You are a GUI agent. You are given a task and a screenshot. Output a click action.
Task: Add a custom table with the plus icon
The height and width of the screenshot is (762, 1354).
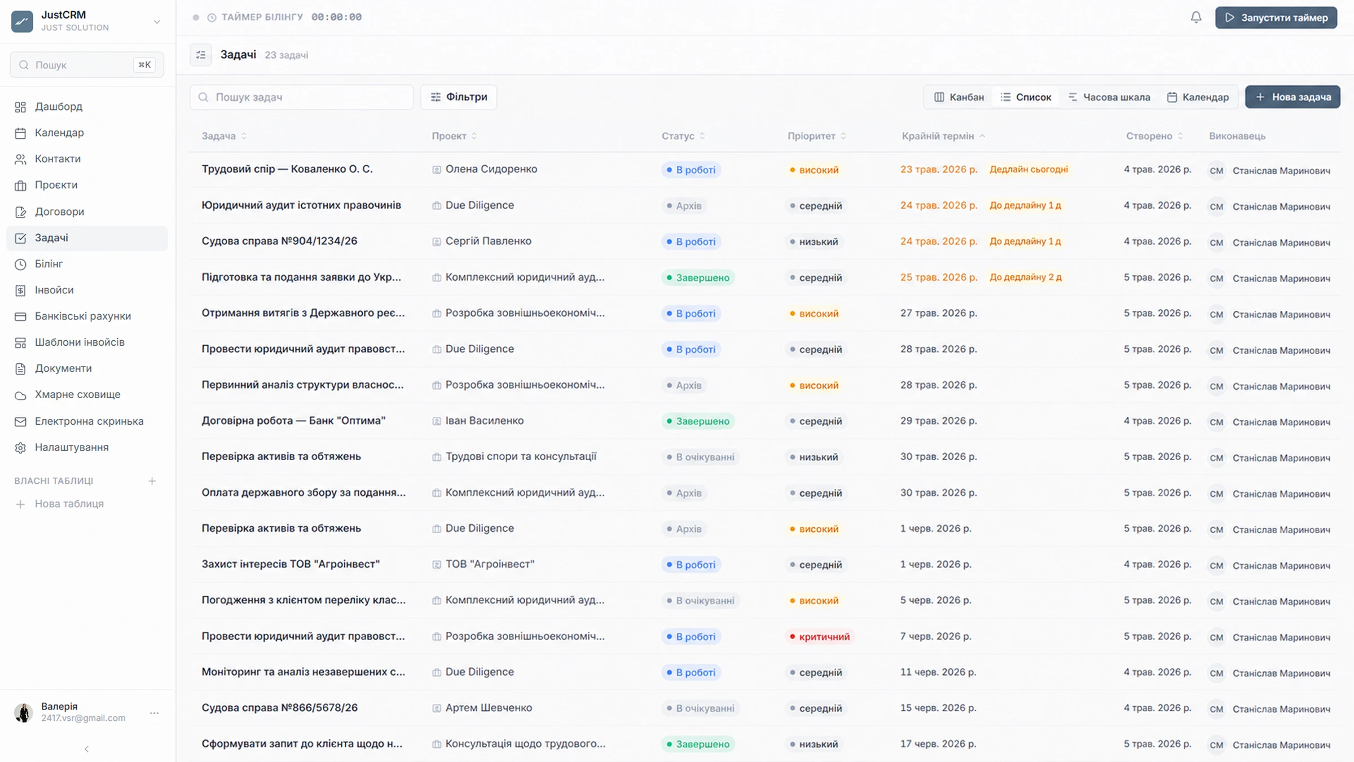click(152, 481)
